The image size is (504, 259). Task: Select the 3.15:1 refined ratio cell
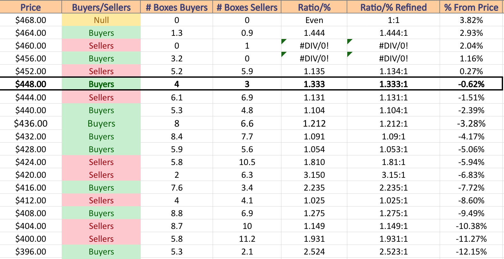click(x=393, y=175)
